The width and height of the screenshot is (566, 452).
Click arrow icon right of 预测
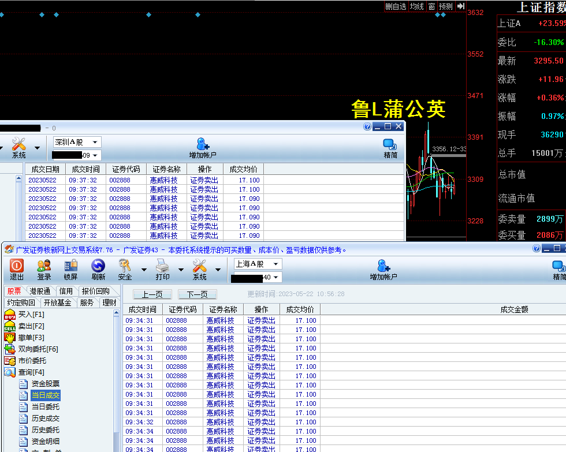coord(461,6)
